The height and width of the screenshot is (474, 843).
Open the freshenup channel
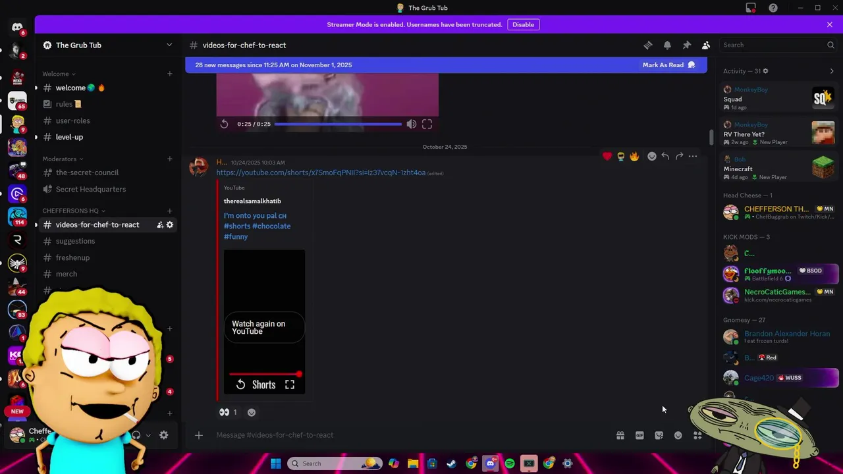click(x=107, y=257)
